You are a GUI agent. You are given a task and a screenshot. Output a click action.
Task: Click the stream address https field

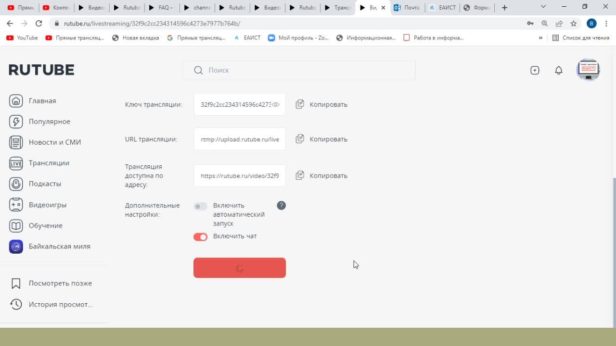click(240, 175)
